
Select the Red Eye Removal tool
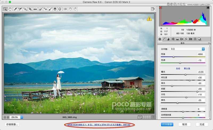coord(45,9)
